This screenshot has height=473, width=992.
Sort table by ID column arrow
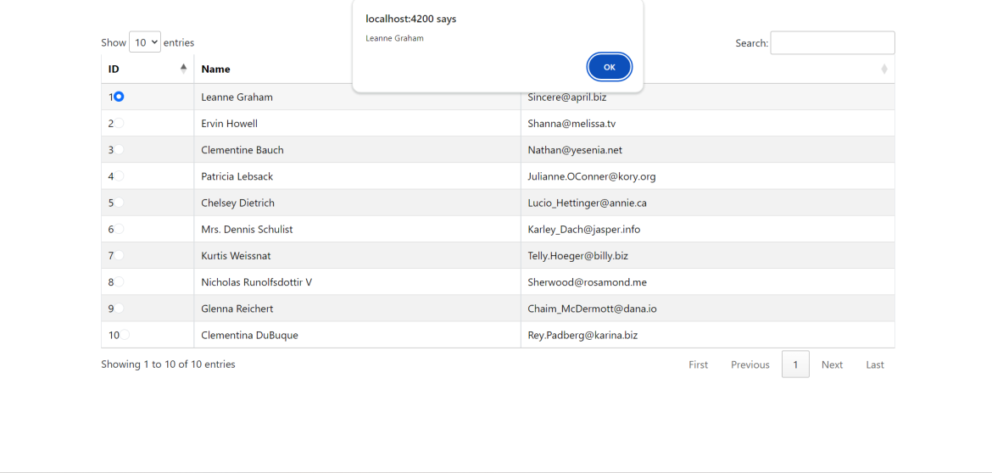tap(183, 69)
